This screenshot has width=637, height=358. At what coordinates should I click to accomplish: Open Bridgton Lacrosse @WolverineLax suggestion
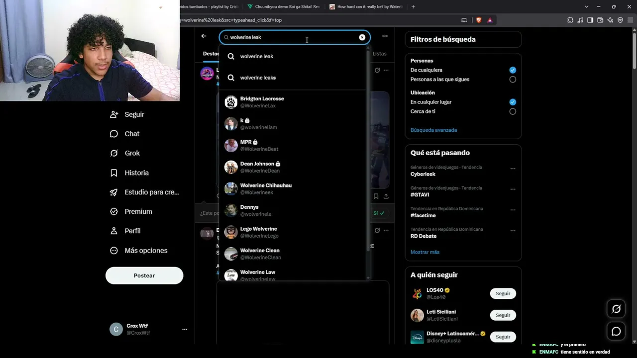click(292, 102)
